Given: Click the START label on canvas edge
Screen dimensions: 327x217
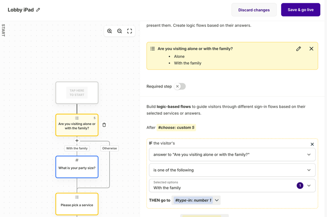Looking at the screenshot, I should tap(3, 30).
